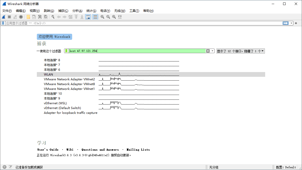Image resolution: width=302 pixels, height=170 pixels.
Task: Start a new capture with the shark fin icon
Action: tap(4, 17)
